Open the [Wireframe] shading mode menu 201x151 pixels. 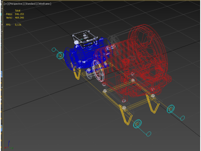point(44,4)
